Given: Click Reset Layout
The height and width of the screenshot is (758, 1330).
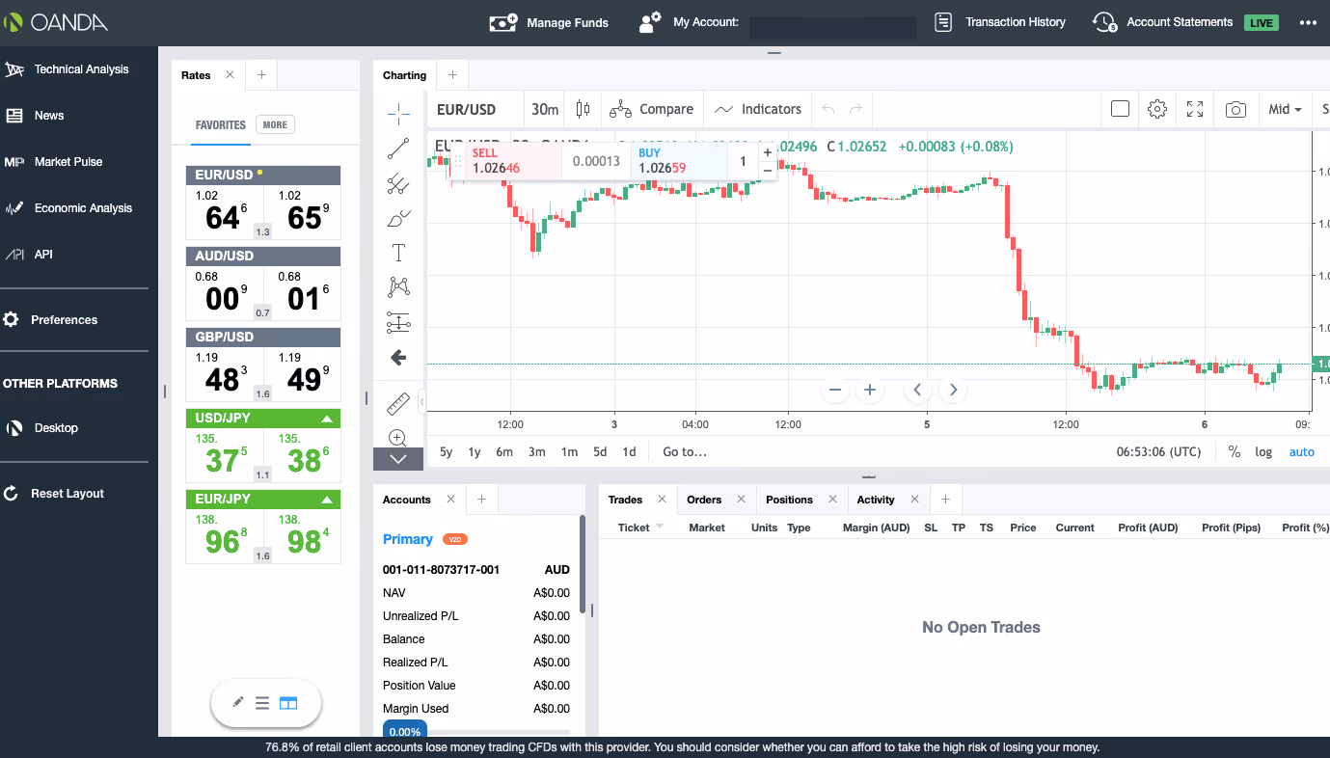Looking at the screenshot, I should click(54, 494).
